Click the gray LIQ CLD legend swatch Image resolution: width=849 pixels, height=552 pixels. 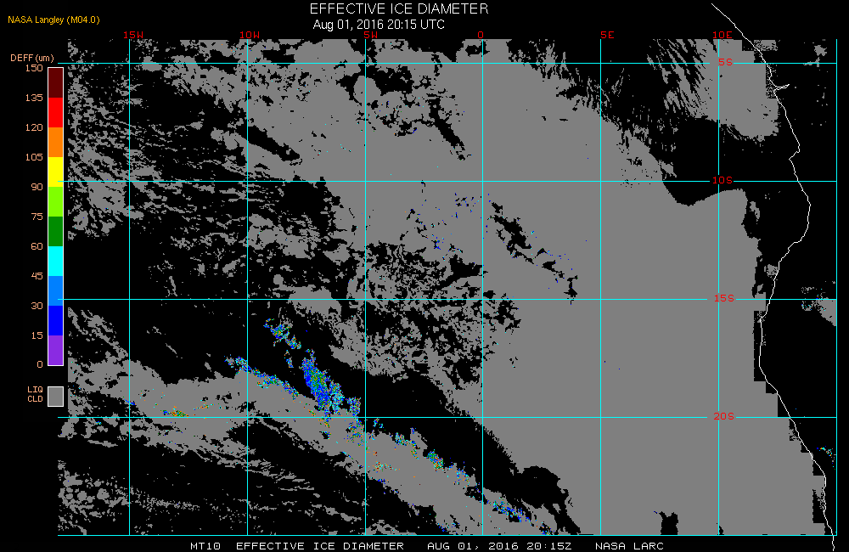[56, 396]
